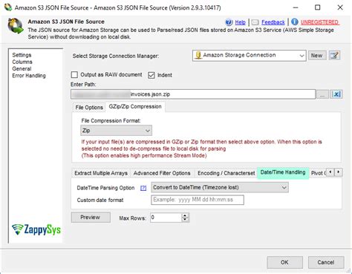Switch to Encoding / Characterset tab
Viewport: 352px width, 274px height.
[226, 173]
